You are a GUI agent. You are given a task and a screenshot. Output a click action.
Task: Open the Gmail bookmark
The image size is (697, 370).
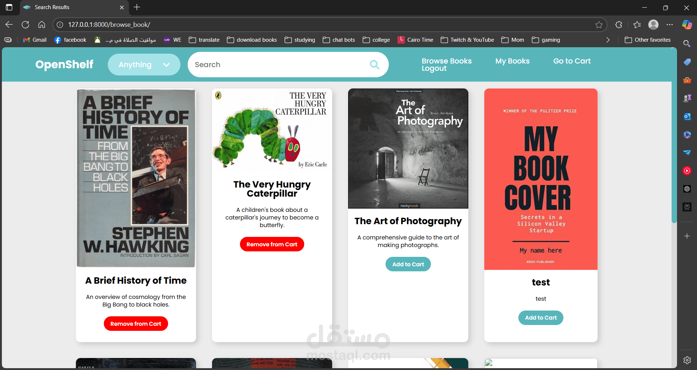[35, 40]
